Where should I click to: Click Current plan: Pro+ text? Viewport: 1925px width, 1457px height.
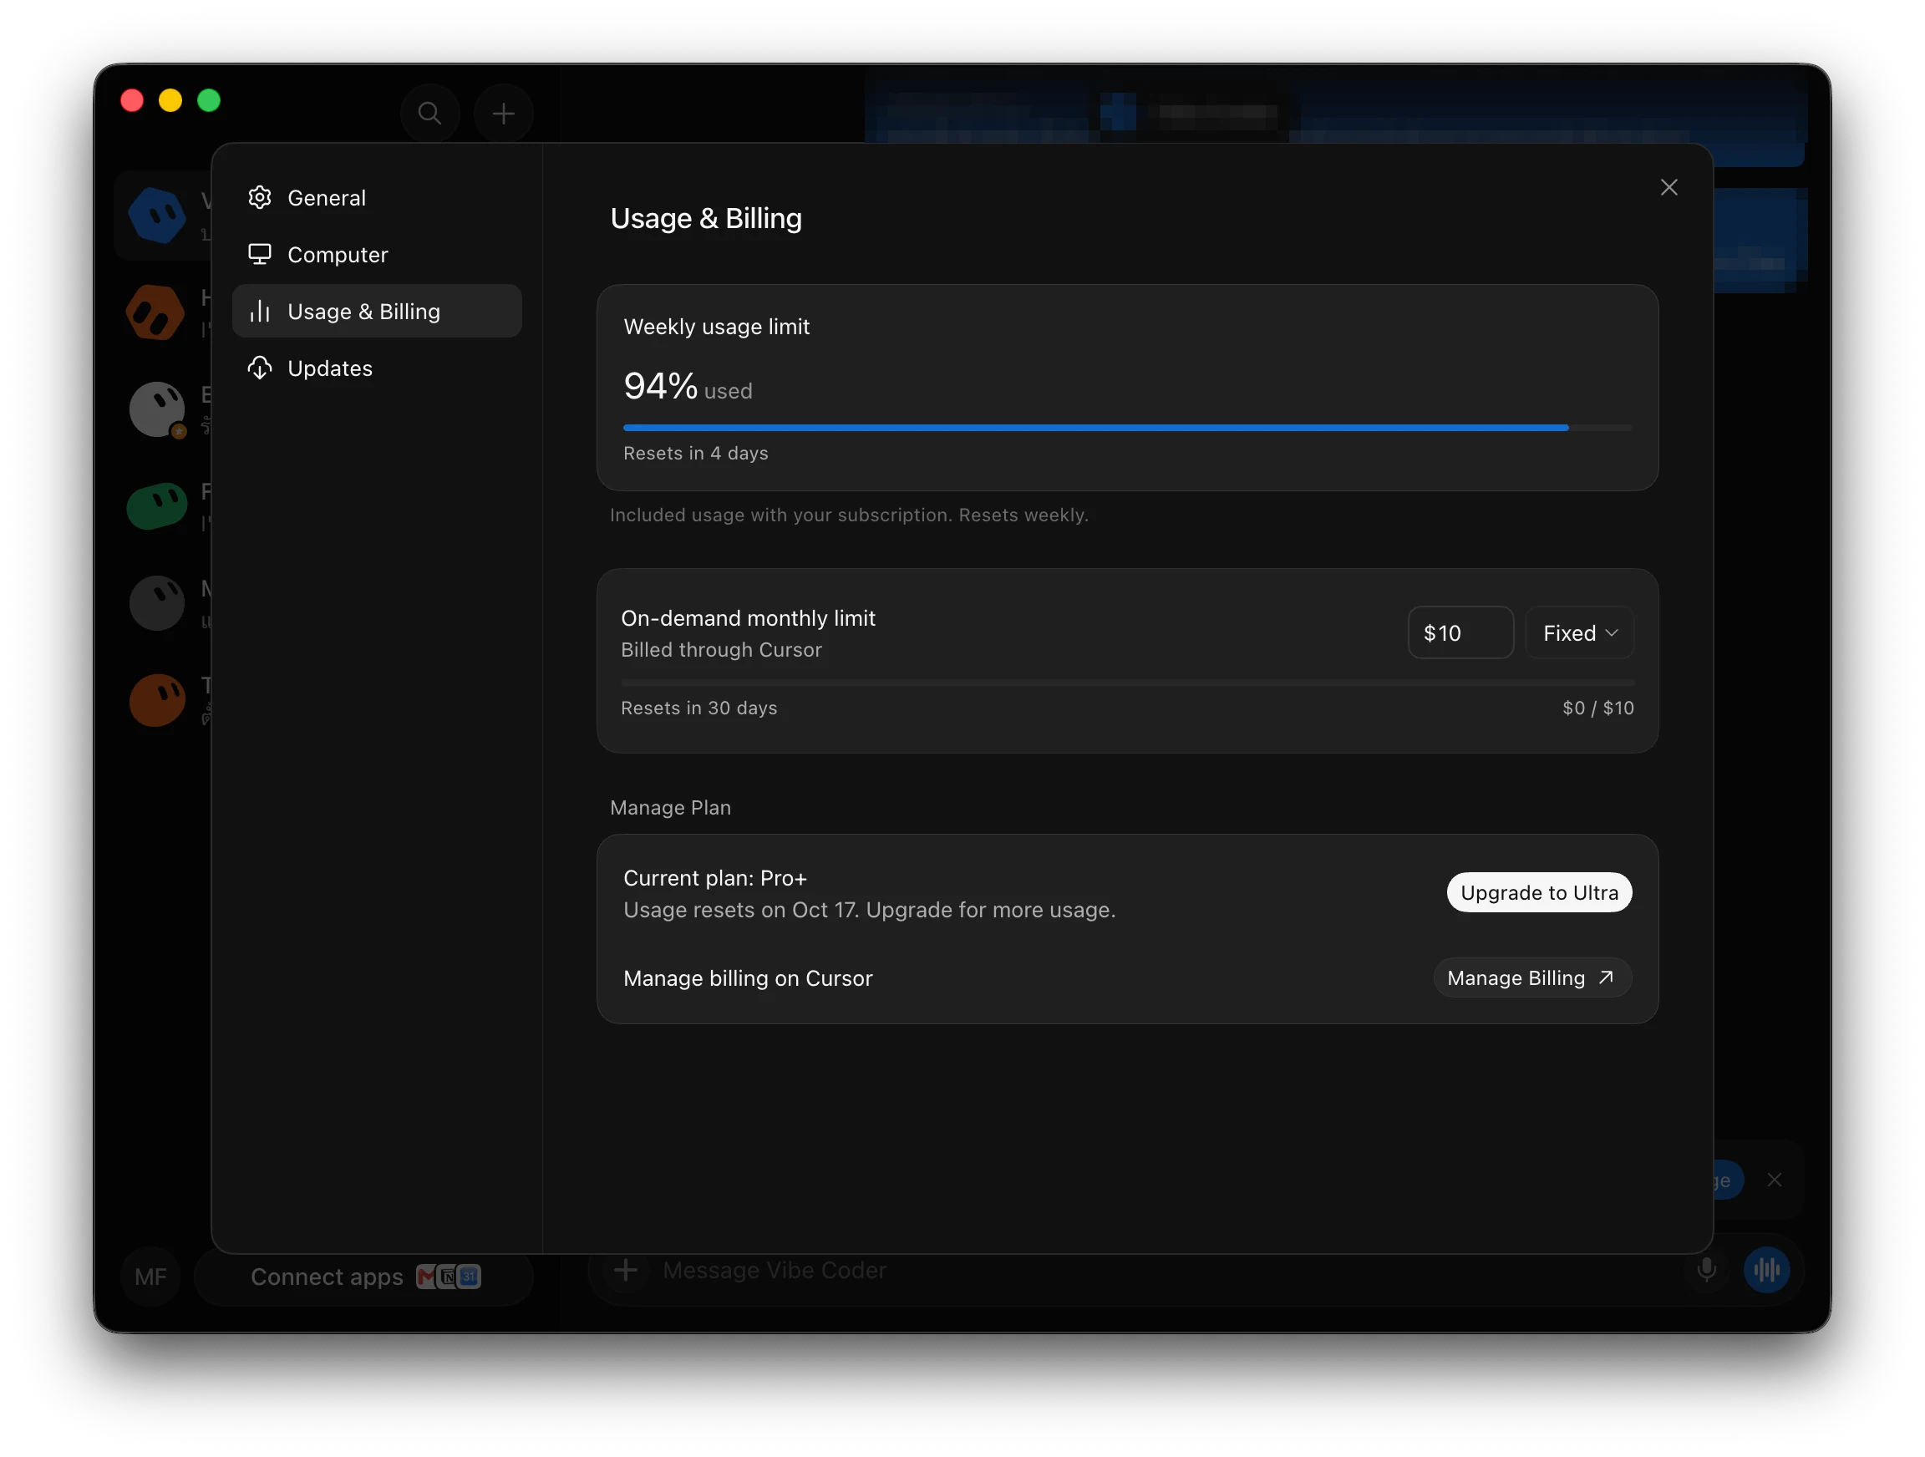tap(714, 878)
